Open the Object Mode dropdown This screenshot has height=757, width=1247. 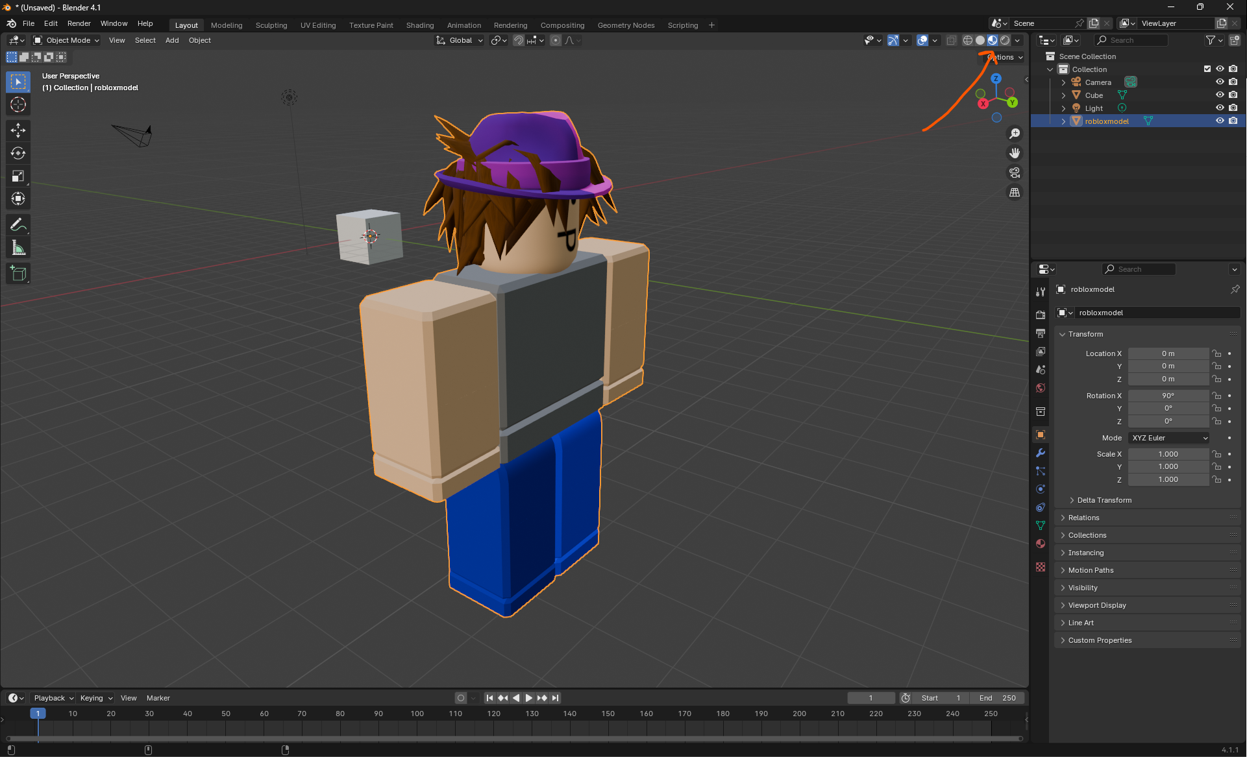[x=66, y=40]
